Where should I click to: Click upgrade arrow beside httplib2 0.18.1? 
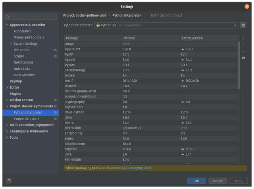(183, 149)
